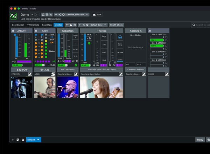
Task: Tick the checkbox beside Slot 1: LM6070
Action: point(166,37)
